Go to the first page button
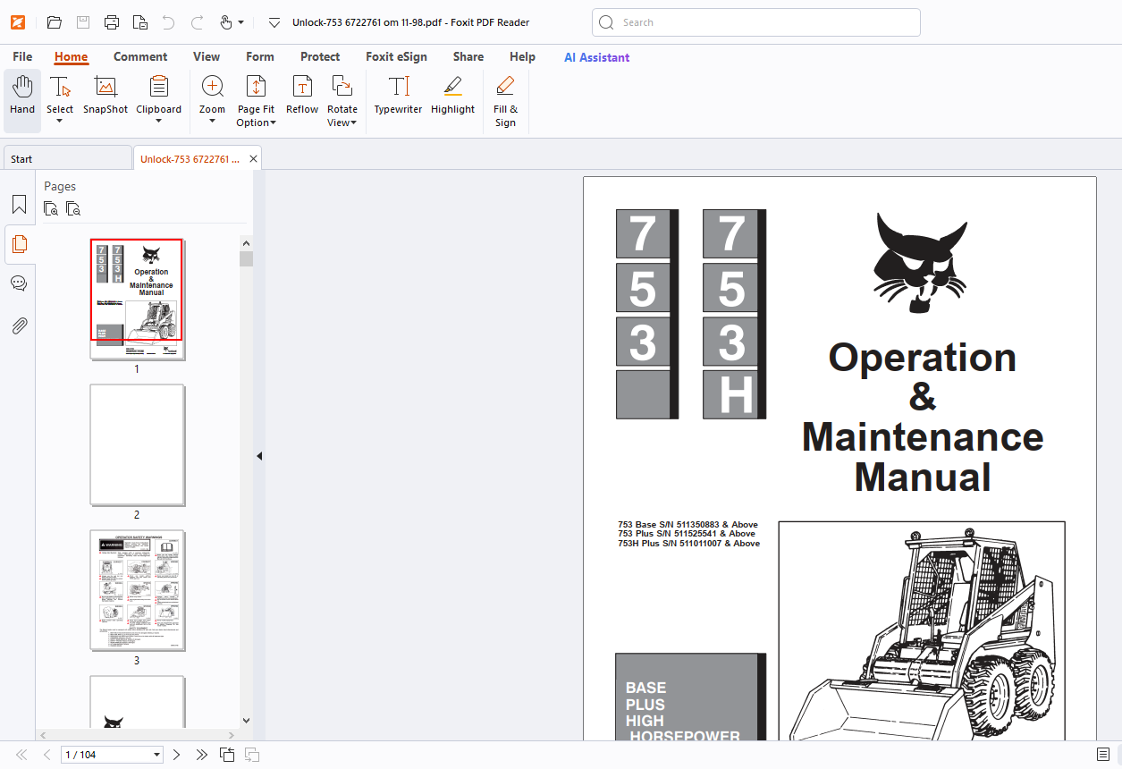Viewport: 1122px width, 769px height. tap(21, 755)
